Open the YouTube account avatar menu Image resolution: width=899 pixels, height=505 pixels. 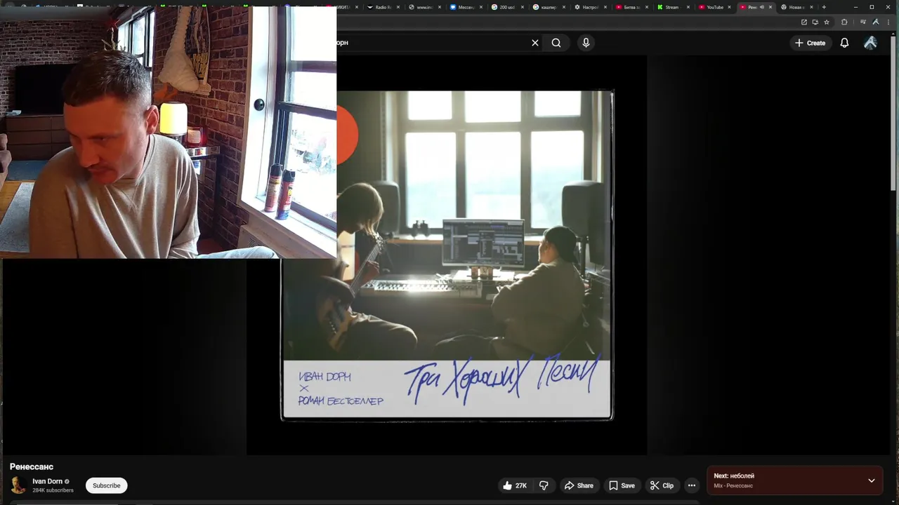point(870,43)
